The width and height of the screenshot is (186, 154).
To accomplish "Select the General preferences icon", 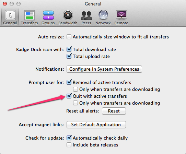I will click(x=10, y=17).
